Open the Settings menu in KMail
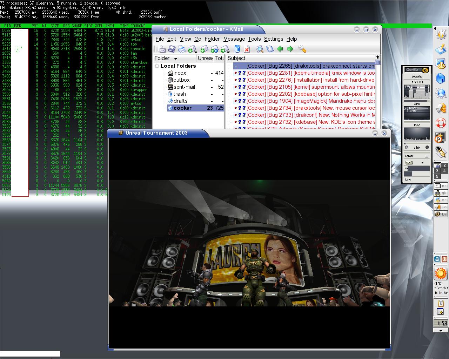The height and width of the screenshot is (359, 449). tap(274, 39)
